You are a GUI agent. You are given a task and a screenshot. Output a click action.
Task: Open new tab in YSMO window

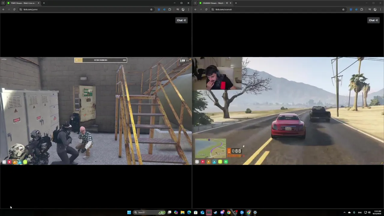pos(44,3)
